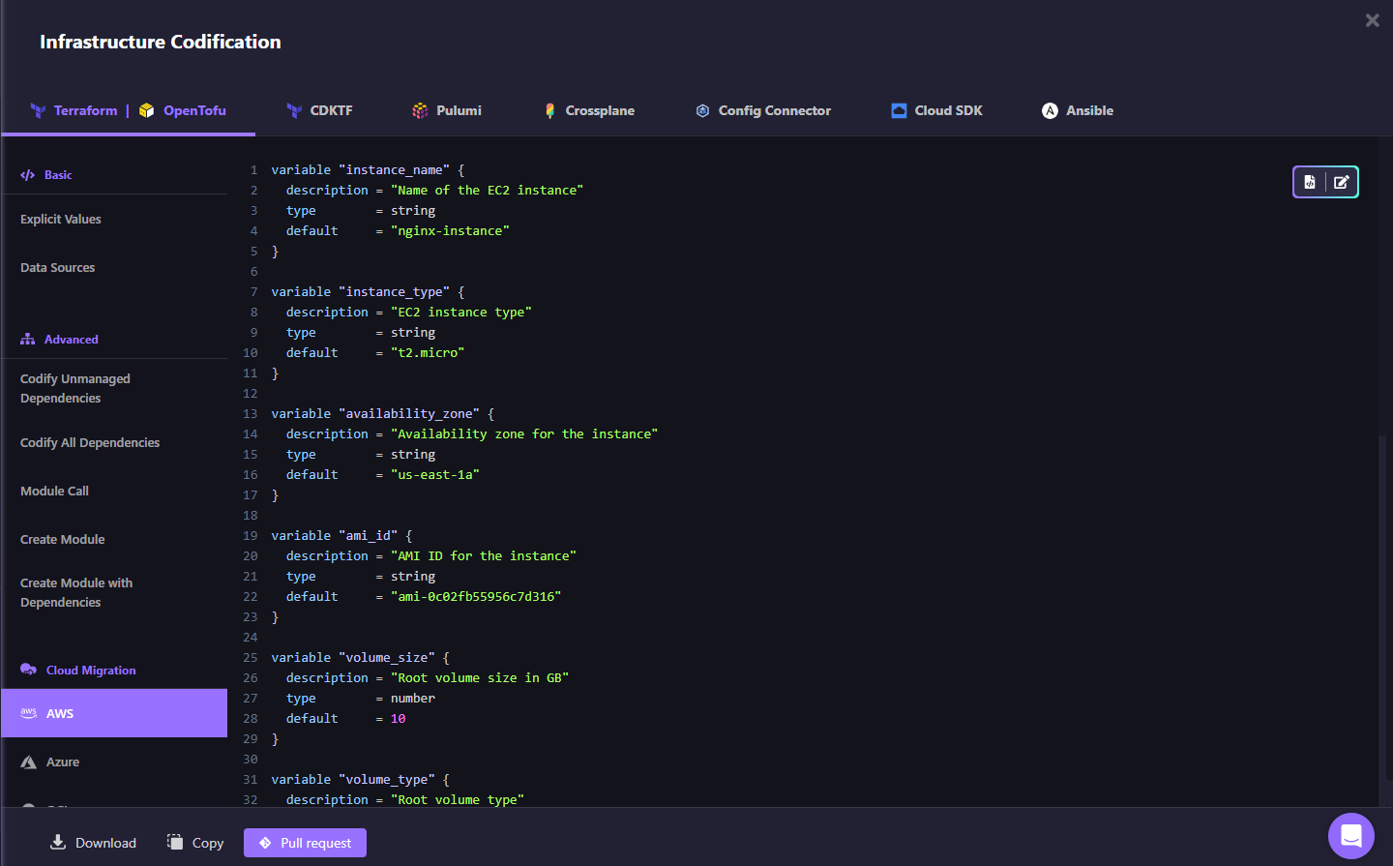Click on "ami-0c02fb55956c7d316" value in code
The width and height of the screenshot is (1393, 866).
[476, 597]
